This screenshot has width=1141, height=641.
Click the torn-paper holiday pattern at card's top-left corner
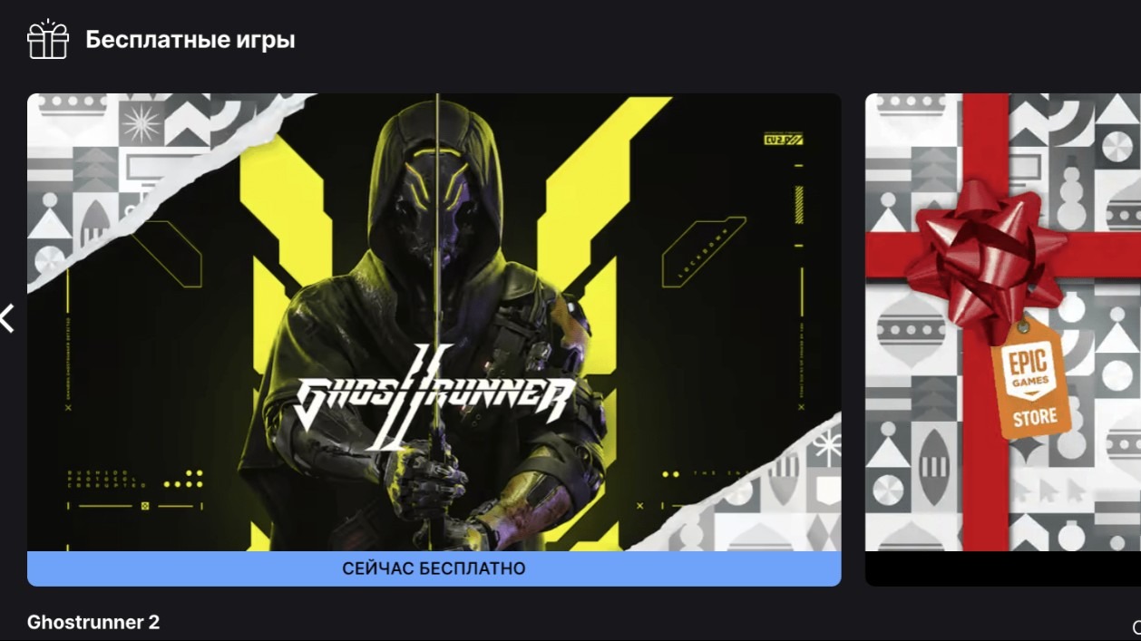click(x=136, y=172)
